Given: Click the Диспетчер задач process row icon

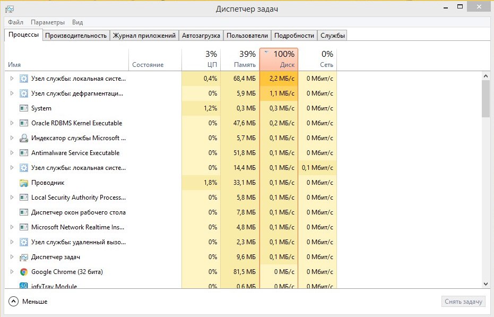Looking at the screenshot, I should click(x=24, y=257).
